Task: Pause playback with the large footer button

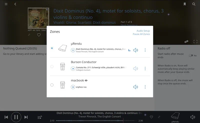Action: 16,117
